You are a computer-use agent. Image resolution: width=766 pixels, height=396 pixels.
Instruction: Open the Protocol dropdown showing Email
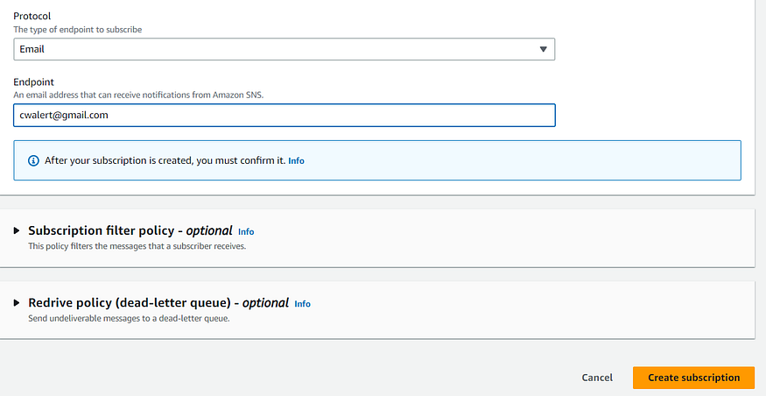(x=284, y=50)
